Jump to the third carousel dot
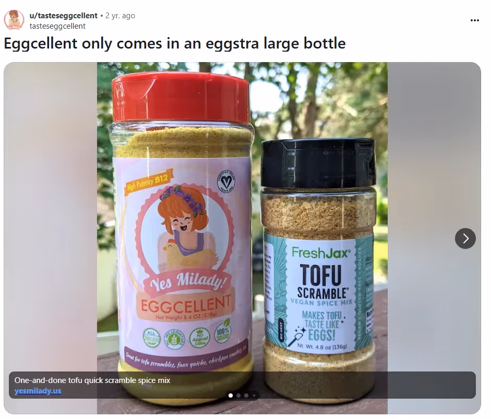The height and width of the screenshot is (419, 491). (246, 396)
